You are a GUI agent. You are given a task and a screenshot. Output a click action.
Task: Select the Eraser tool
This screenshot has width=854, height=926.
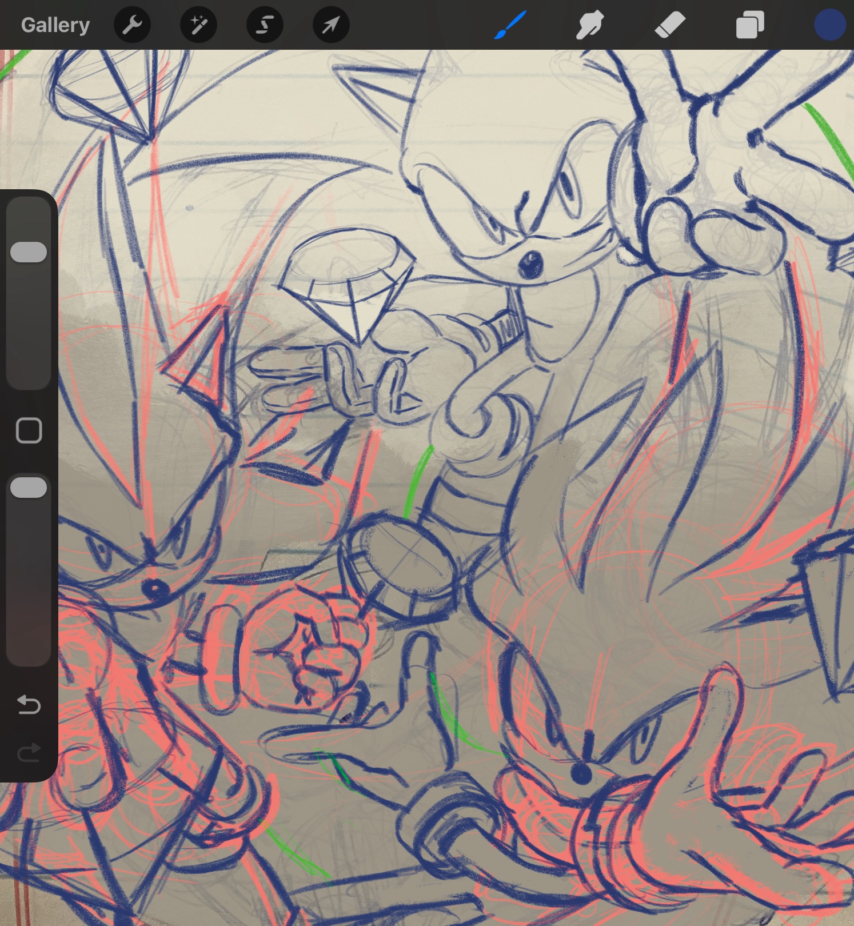(x=669, y=25)
